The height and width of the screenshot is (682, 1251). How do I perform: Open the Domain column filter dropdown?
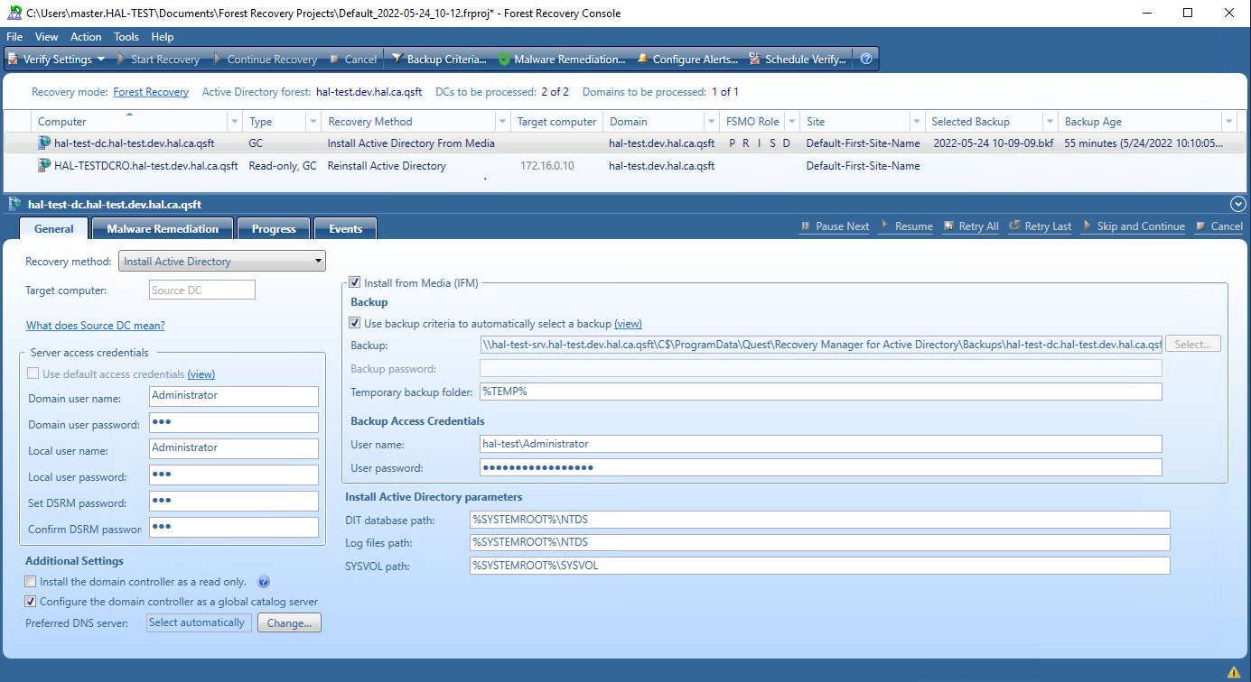point(713,122)
